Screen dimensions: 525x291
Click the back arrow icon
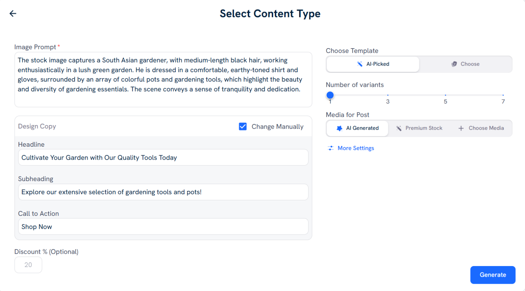(x=13, y=13)
